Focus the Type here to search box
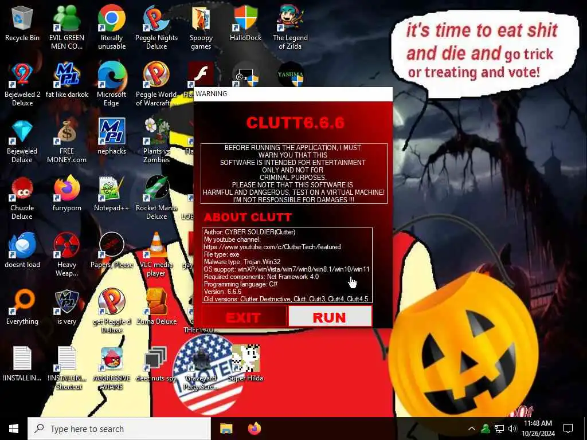 tap(119, 429)
